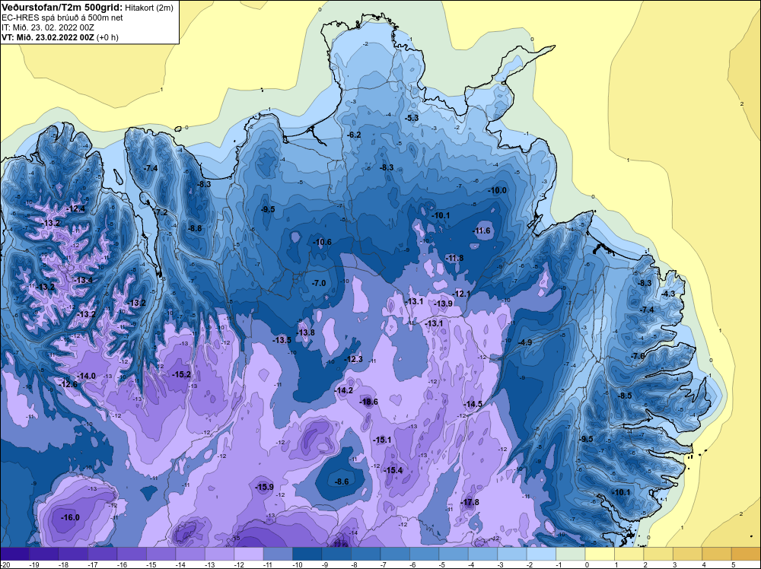Click the -12.4 temperature label
This screenshot has width=761, height=569.
point(76,209)
